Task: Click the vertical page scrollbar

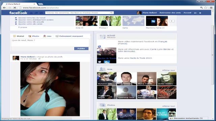Action: coord(213,55)
